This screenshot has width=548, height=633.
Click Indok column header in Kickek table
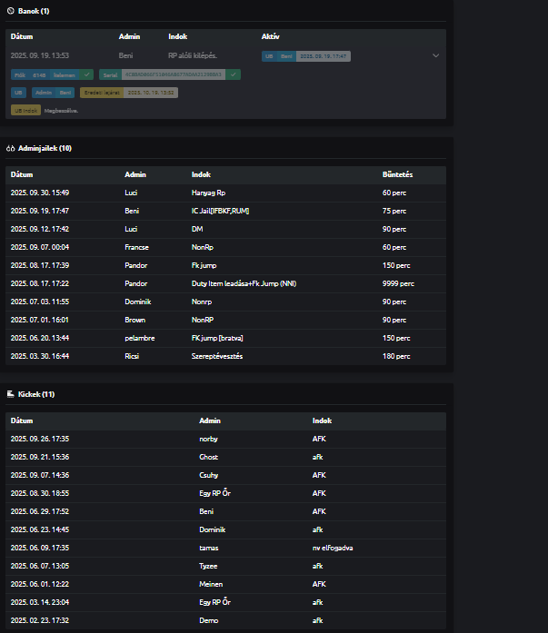coord(322,420)
